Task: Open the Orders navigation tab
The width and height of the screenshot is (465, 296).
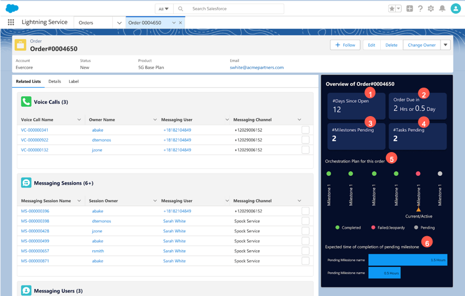Action: point(85,23)
